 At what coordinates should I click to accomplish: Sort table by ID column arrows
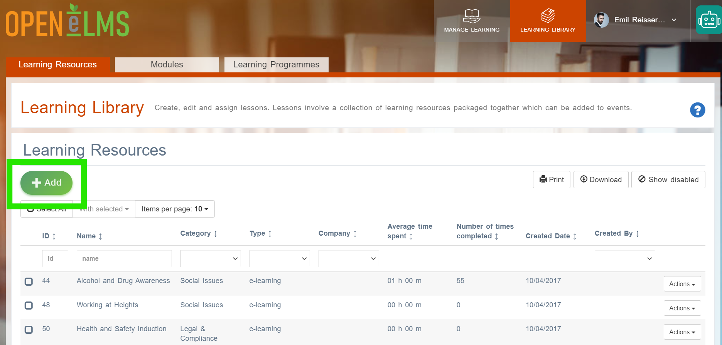(x=54, y=236)
